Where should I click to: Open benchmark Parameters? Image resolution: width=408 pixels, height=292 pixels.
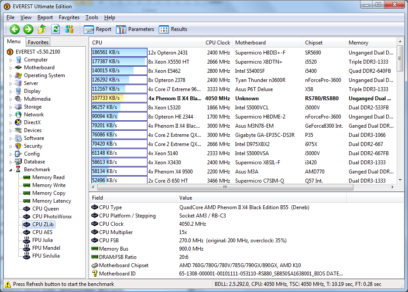pyautogui.click(x=135, y=29)
